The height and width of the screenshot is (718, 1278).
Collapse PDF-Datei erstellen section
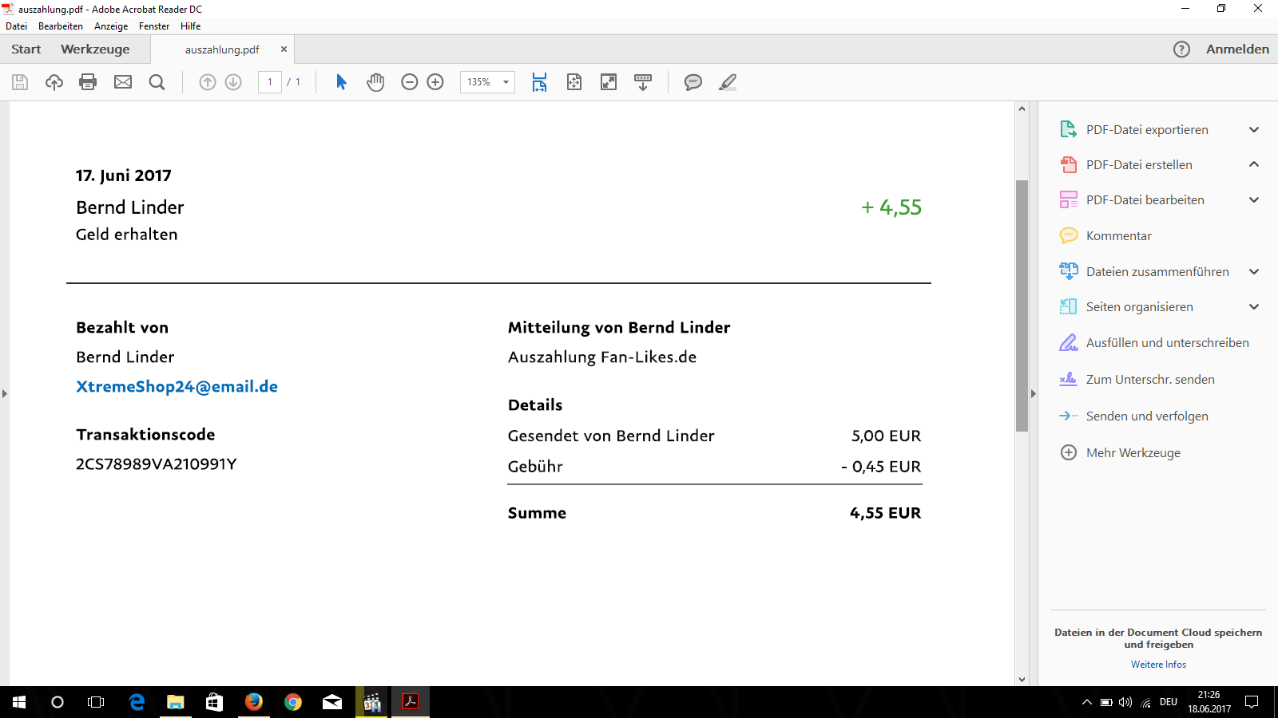pyautogui.click(x=1253, y=164)
